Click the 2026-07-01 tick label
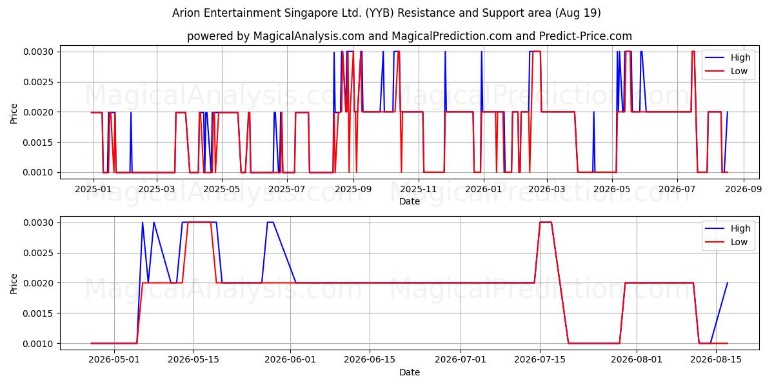The image size is (774, 387). click(x=461, y=360)
